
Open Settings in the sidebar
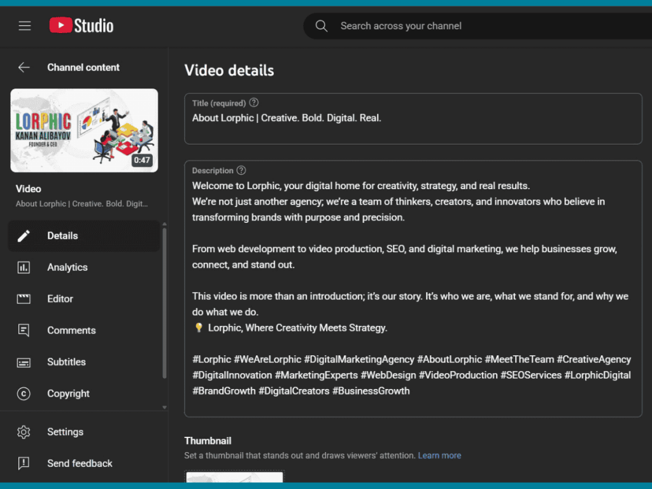tap(65, 432)
